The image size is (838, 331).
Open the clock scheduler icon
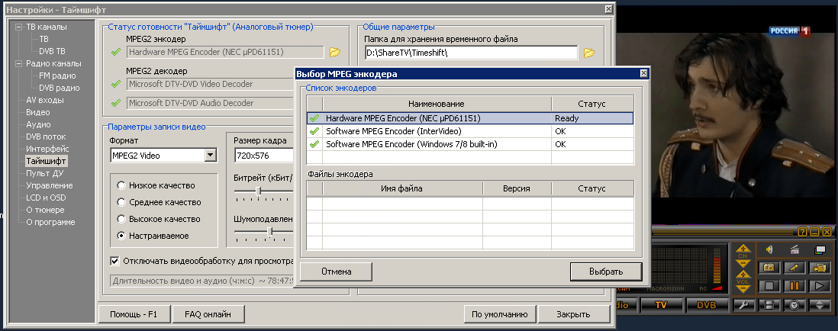pos(794,306)
